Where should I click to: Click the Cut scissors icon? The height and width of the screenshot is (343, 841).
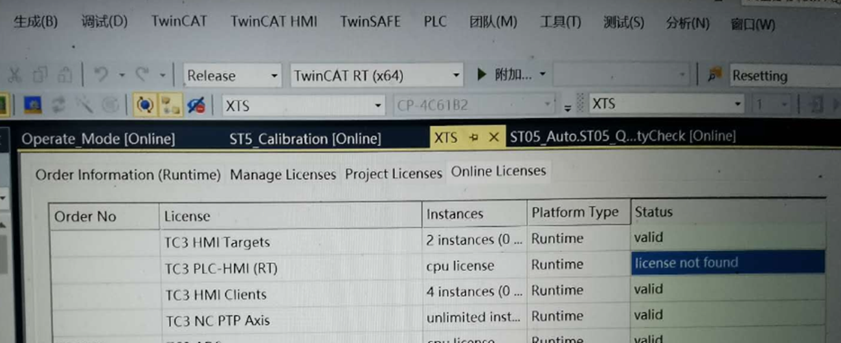point(14,75)
